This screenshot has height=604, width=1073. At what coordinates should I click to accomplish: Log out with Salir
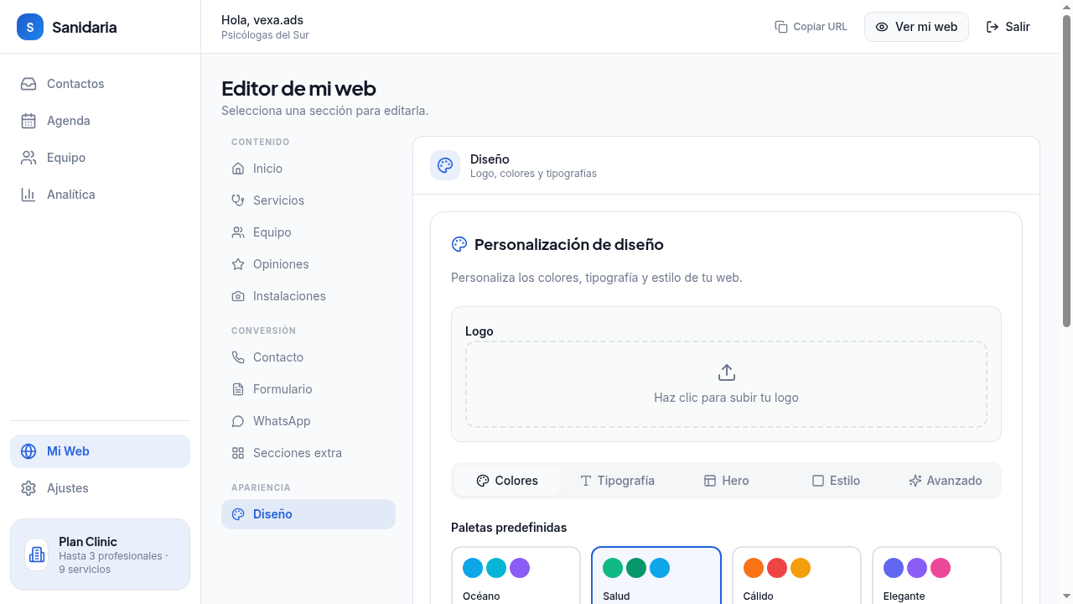1008,27
